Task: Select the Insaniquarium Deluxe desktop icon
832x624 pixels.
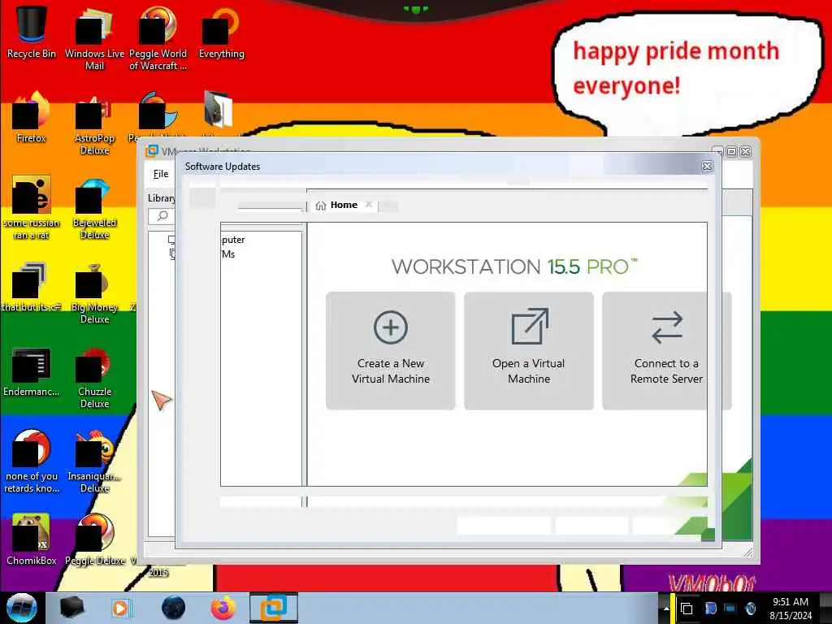Action: pyautogui.click(x=94, y=461)
